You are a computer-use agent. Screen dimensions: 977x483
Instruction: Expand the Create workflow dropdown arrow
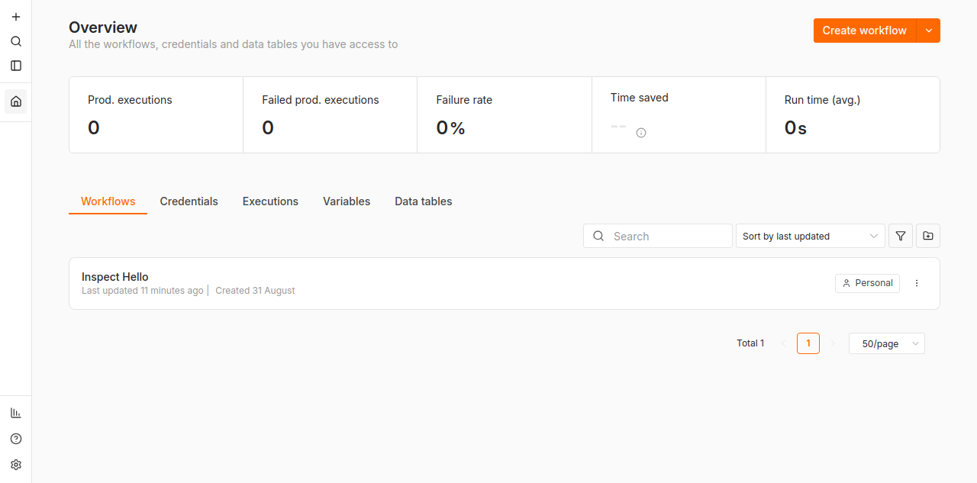click(928, 31)
